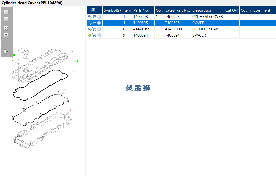The width and height of the screenshot is (276, 176).
Task: Sort by Qty. column header
Action: click(x=159, y=10)
